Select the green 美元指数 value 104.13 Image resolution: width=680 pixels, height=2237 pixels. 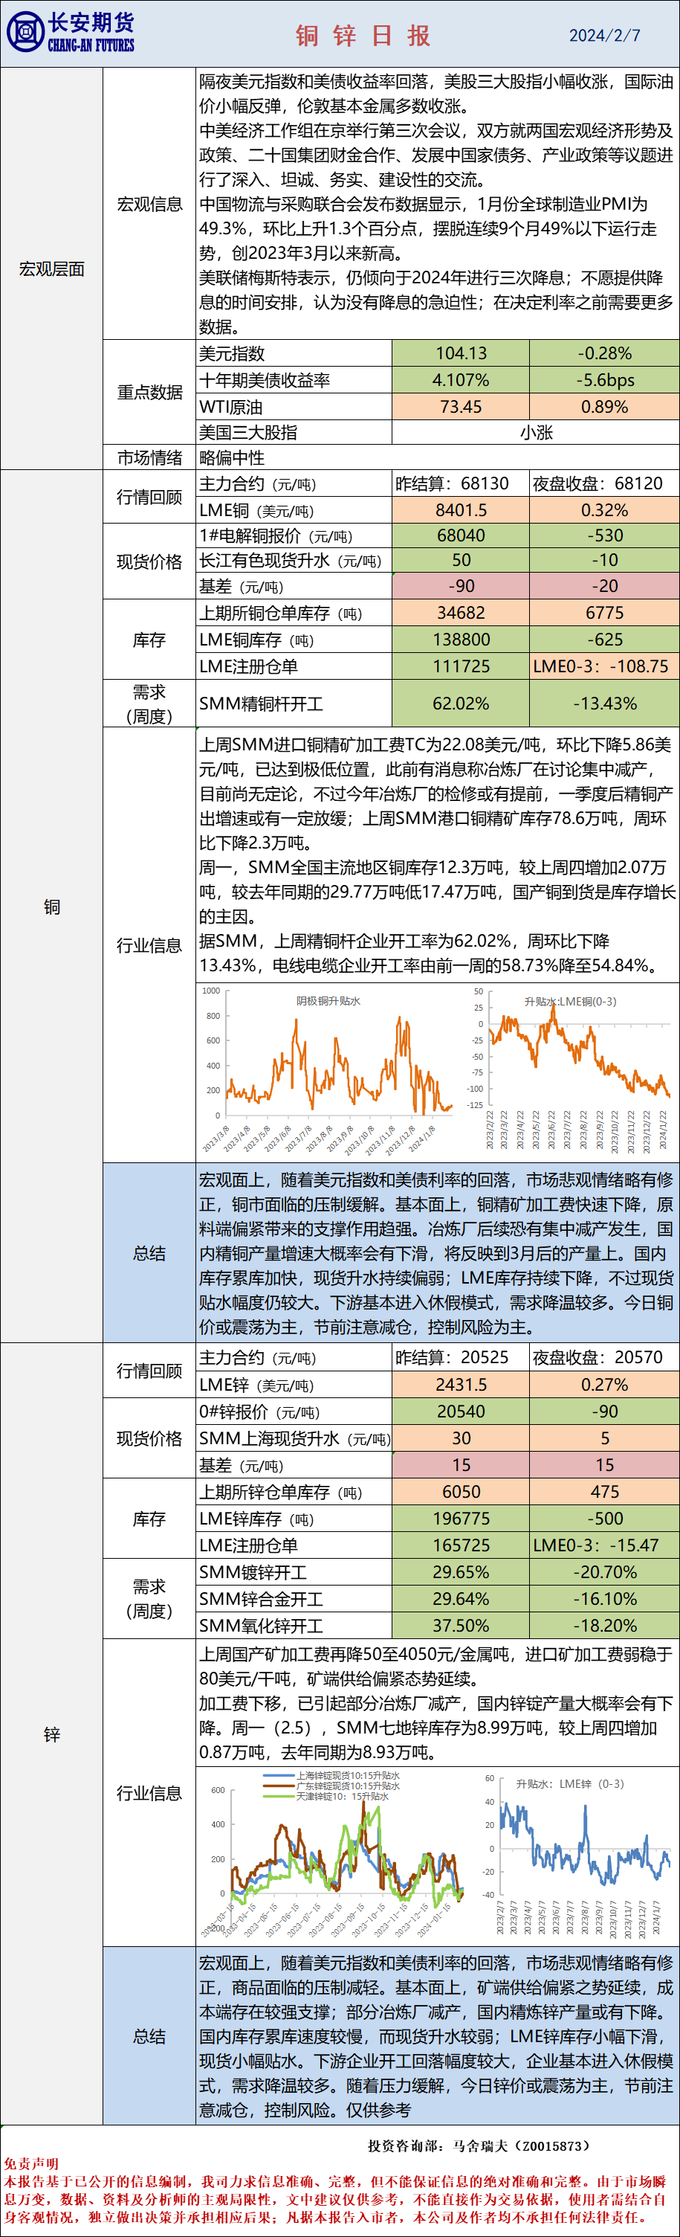[461, 353]
